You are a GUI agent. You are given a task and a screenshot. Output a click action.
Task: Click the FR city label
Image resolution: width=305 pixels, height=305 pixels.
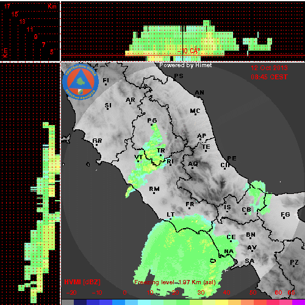(x=190, y=204)
